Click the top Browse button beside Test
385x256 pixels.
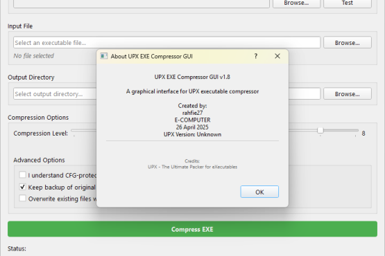296,3
